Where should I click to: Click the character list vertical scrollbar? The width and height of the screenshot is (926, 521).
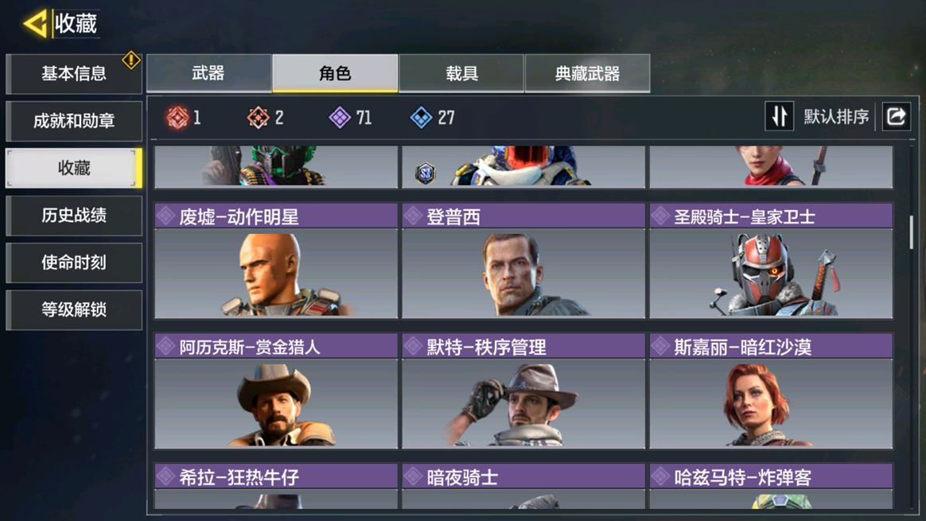911,231
